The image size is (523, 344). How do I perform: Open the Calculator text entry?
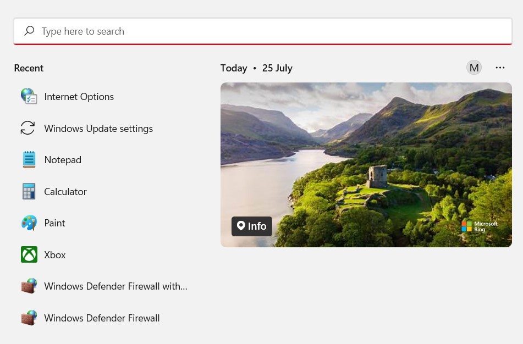(x=65, y=192)
